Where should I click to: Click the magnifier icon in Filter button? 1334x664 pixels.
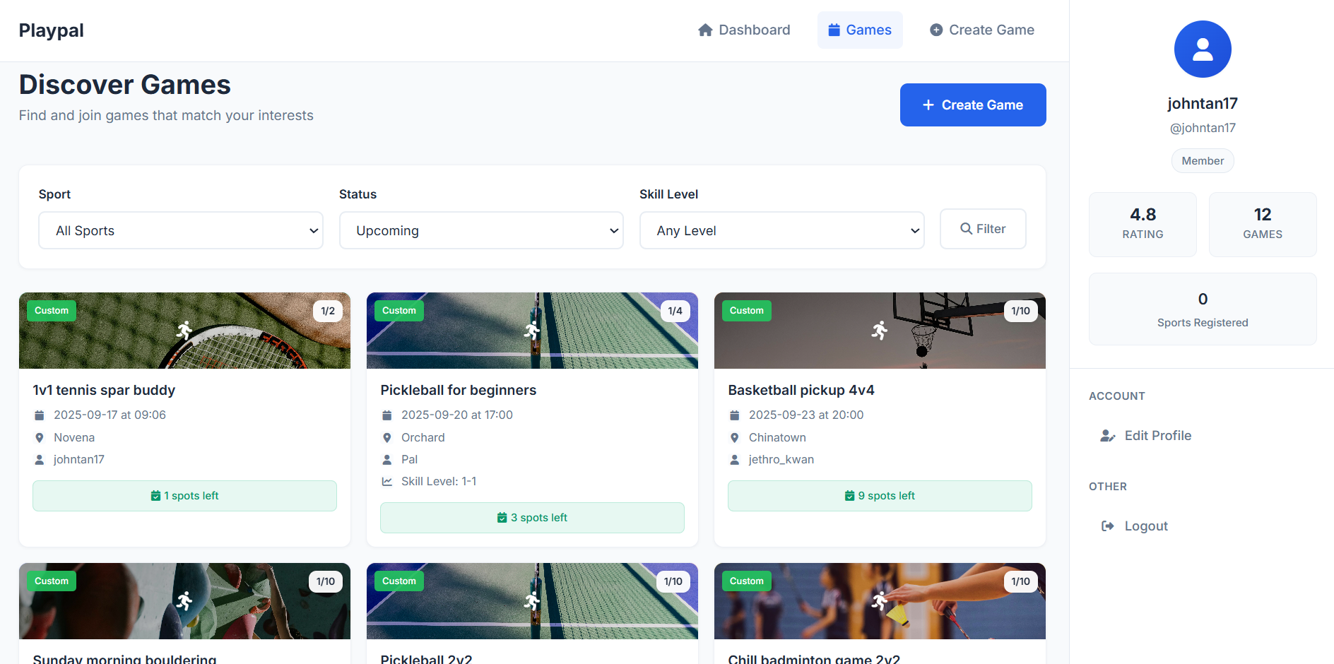[966, 229]
